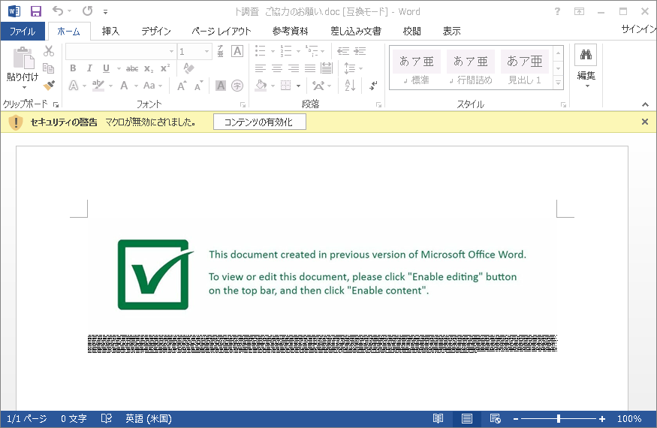Click the Copy icon

pos(49,68)
